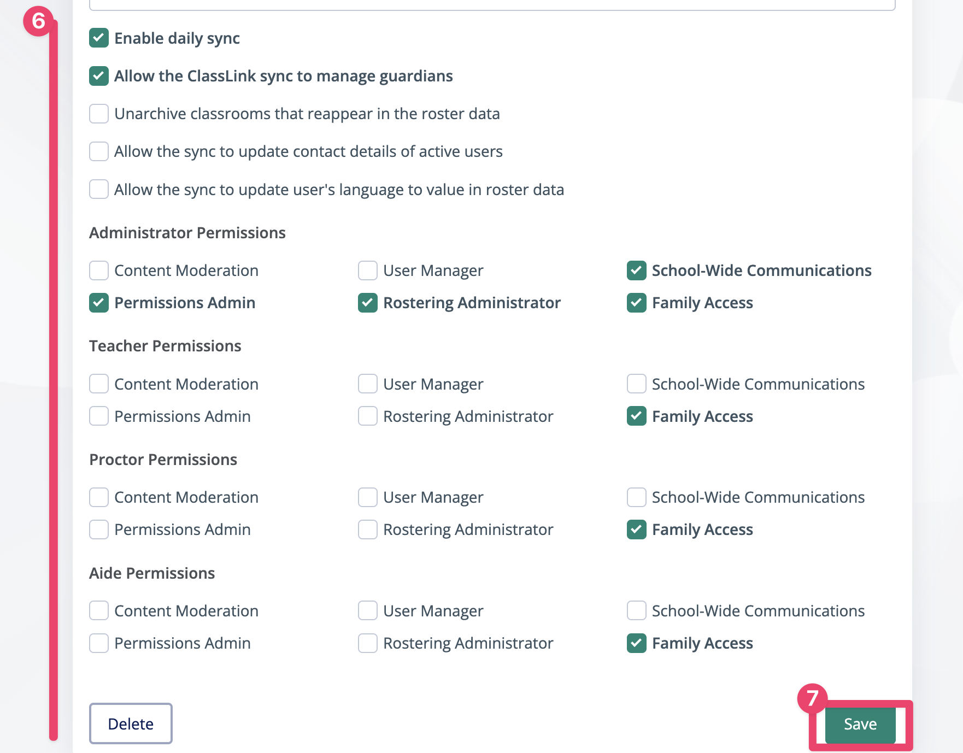
Task: Uncheck Administrator School-Wide Communications
Action: tap(637, 270)
